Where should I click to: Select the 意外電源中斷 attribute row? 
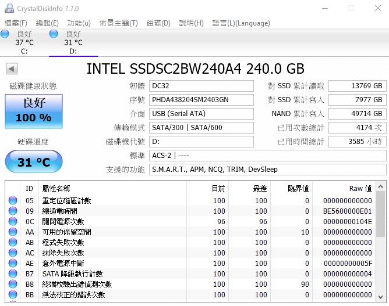190,263
